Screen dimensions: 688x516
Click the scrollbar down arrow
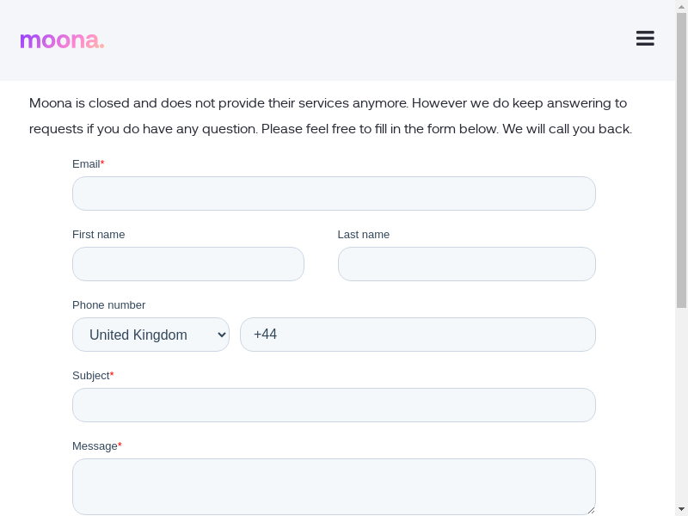pyautogui.click(x=681, y=509)
